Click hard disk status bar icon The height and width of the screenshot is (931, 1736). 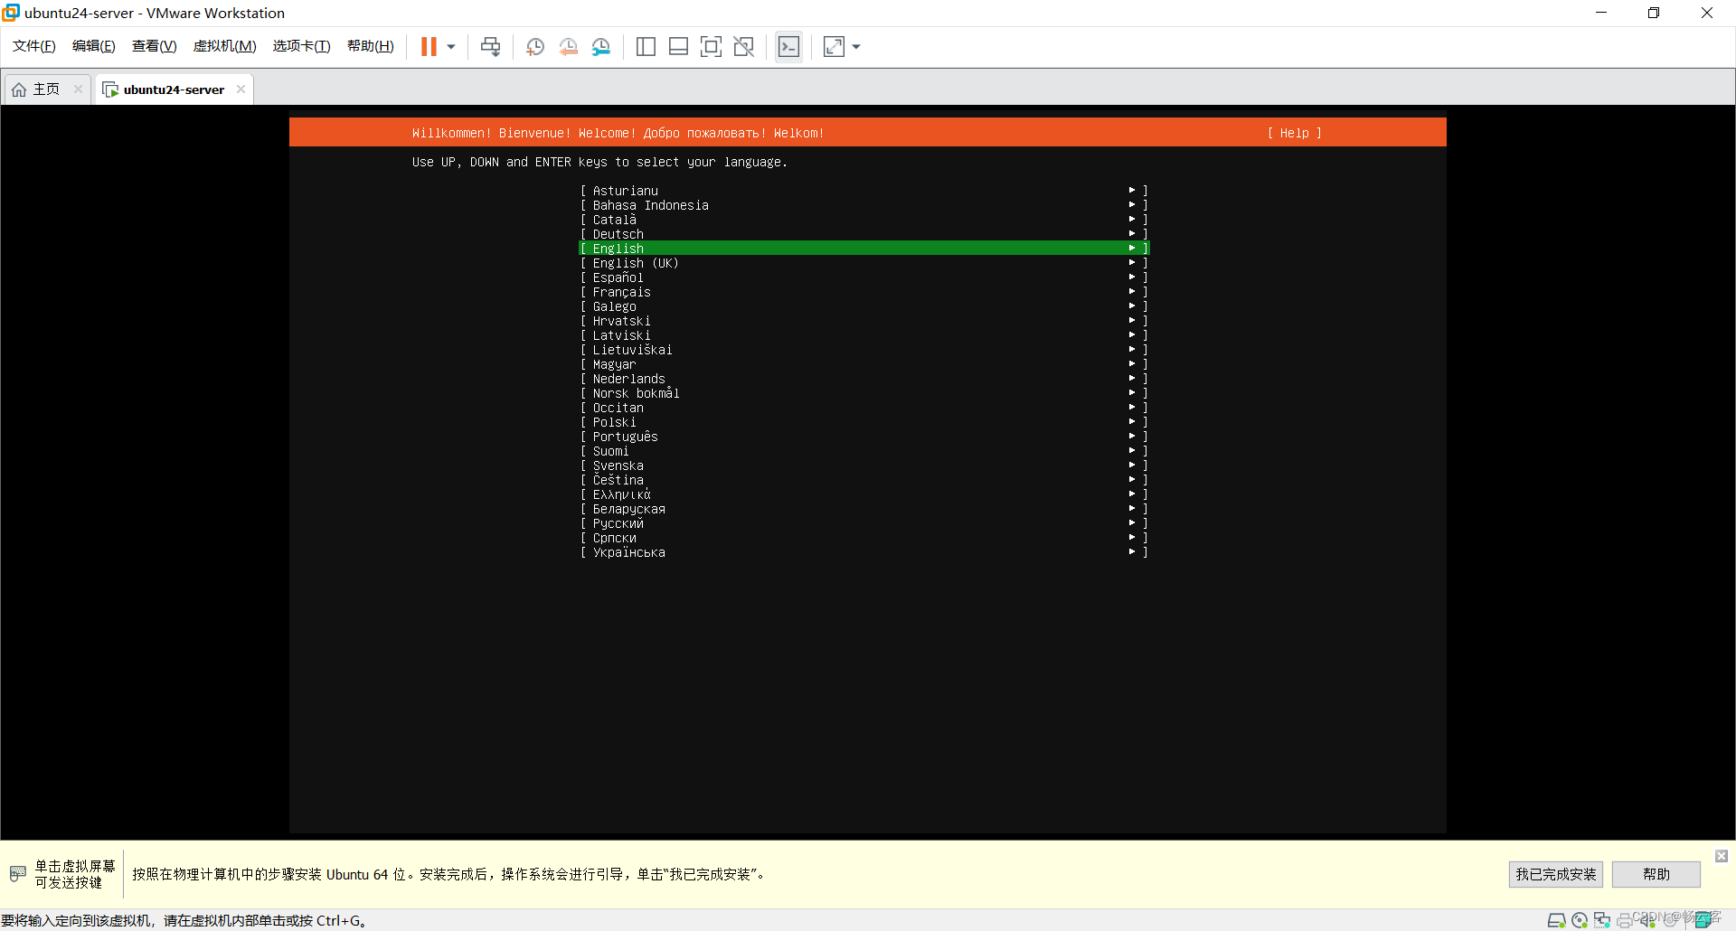(1556, 920)
